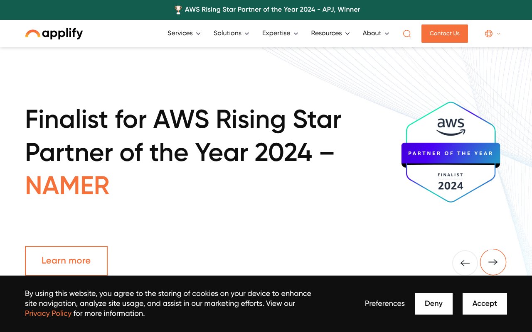Open the Privacy Policy link
The width and height of the screenshot is (532, 332).
(x=48, y=313)
